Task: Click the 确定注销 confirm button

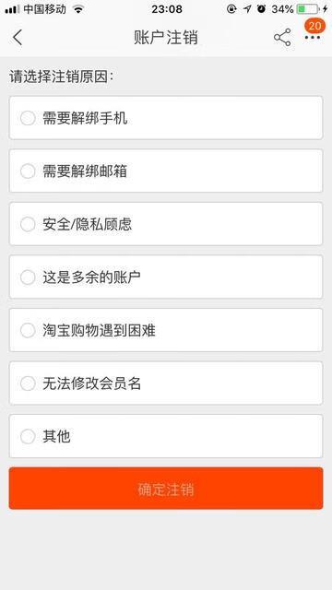Action: point(166,489)
